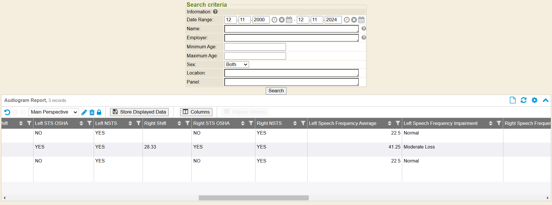This screenshot has width=552, height=205.
Task: Open the Columns chooser
Action: (196, 112)
